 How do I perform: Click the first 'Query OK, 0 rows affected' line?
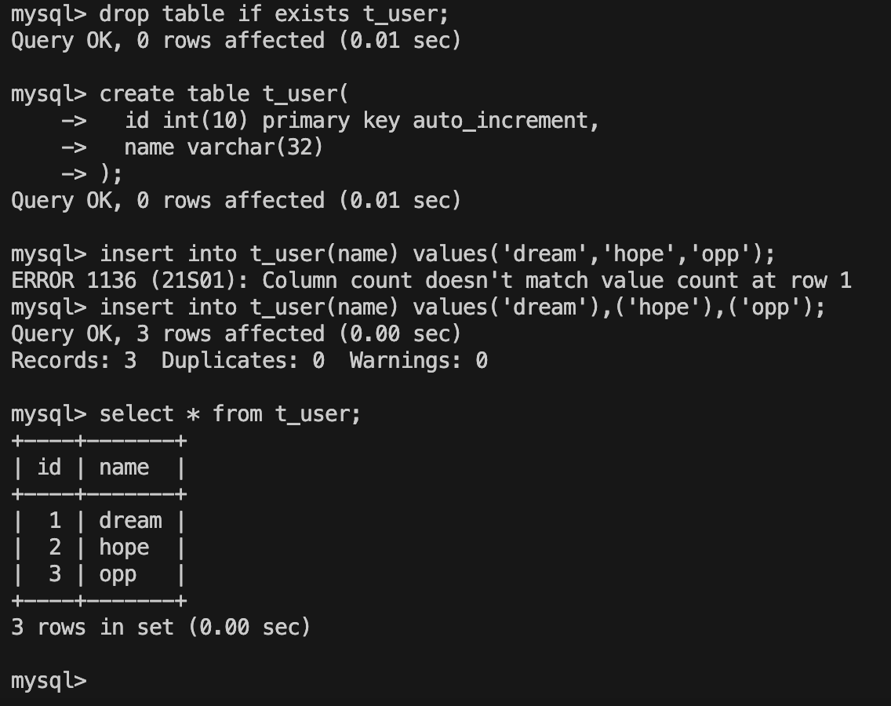(236, 40)
